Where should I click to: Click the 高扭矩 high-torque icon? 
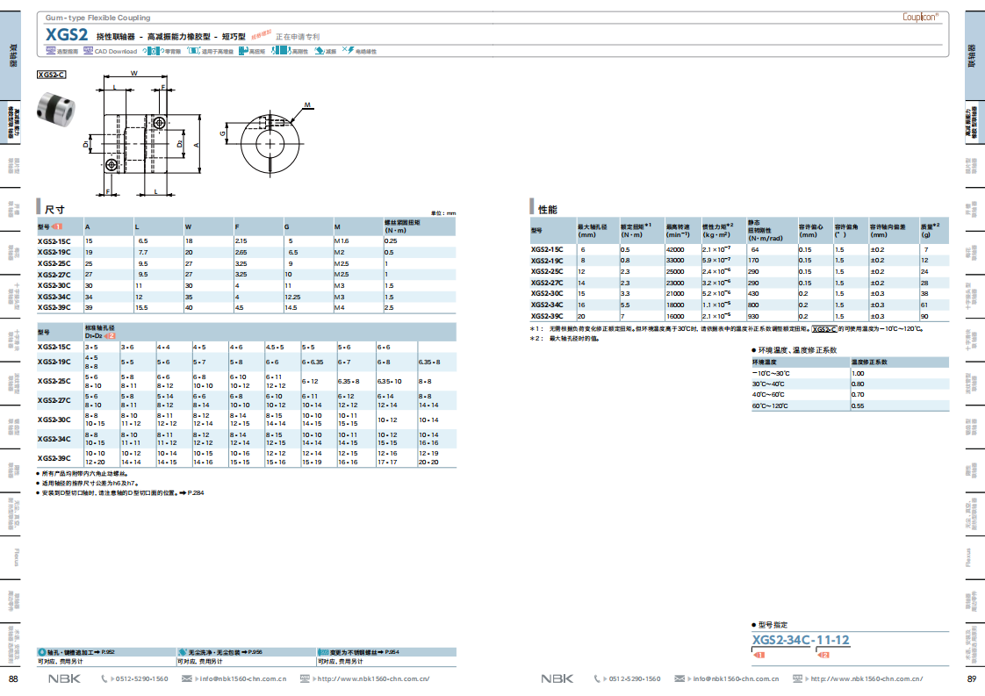pos(244,51)
